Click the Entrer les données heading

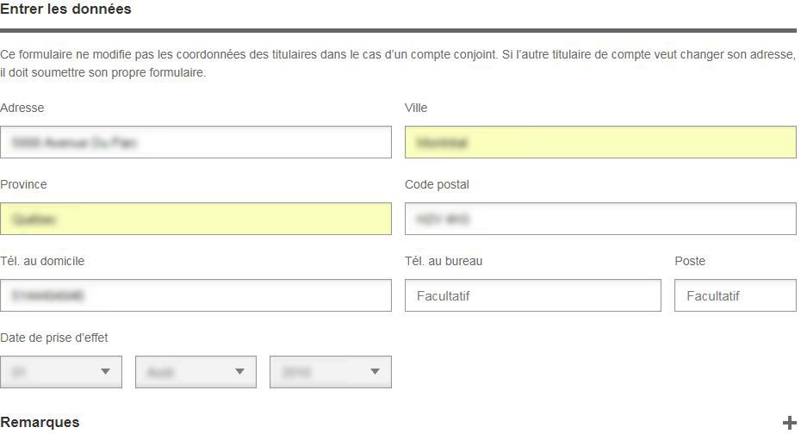tap(66, 9)
